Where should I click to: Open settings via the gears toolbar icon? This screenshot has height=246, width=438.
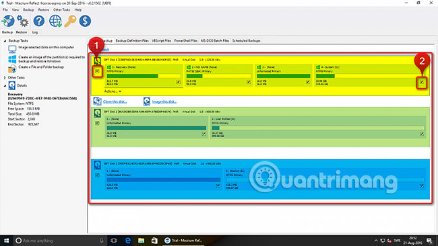[x=23, y=21]
